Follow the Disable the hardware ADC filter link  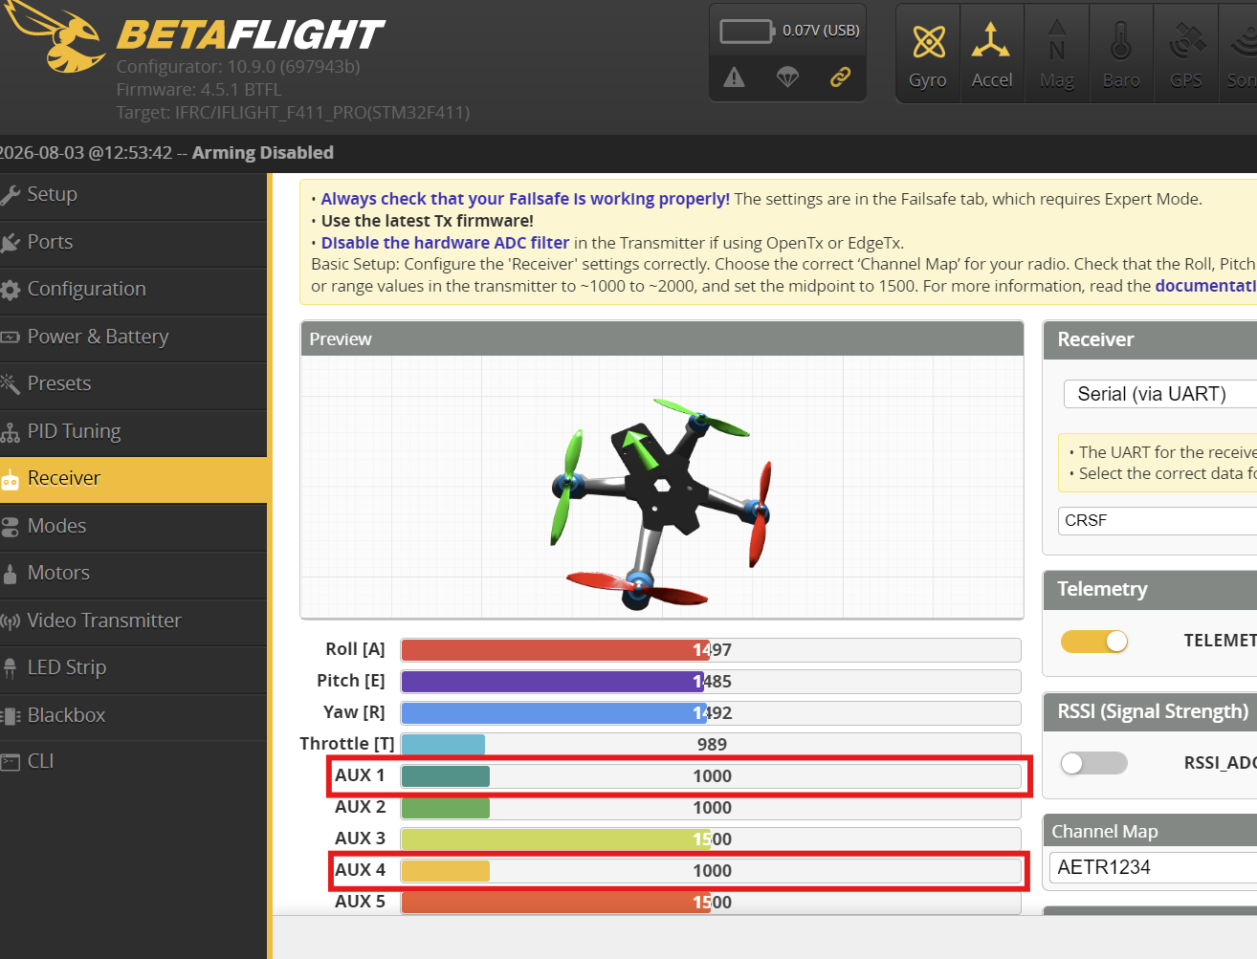[445, 243]
